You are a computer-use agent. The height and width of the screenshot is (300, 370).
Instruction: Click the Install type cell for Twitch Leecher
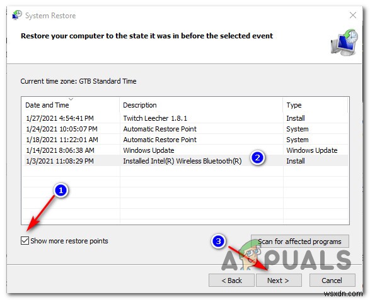pos(296,118)
